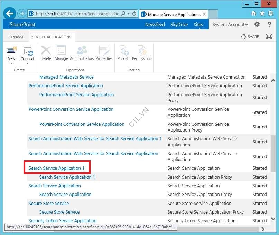Select the Manage Service Applications browser tab
The height and width of the screenshot is (235, 279).
173,14
